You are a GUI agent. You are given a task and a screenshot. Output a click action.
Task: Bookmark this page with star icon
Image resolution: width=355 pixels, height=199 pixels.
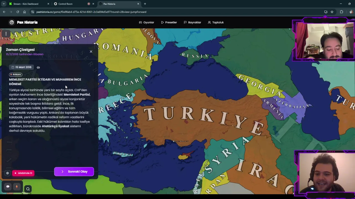[x=332, y=12]
